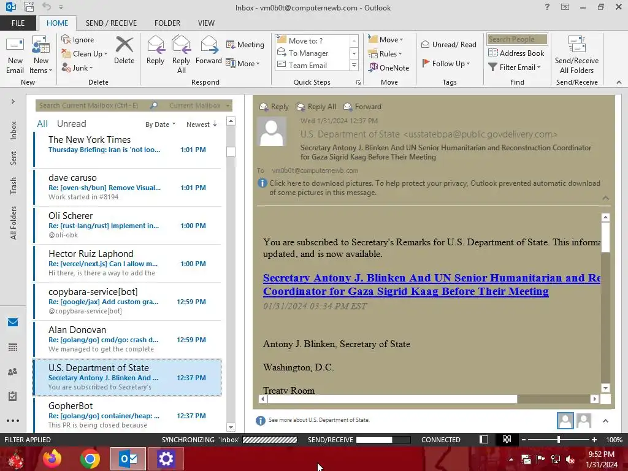
Task: Open the Secretary Antony J. Blinken hyperlink
Action: tap(431, 285)
